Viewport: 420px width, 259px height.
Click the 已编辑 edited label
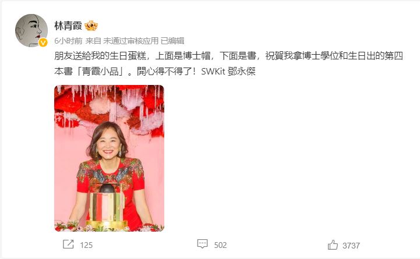click(x=172, y=41)
